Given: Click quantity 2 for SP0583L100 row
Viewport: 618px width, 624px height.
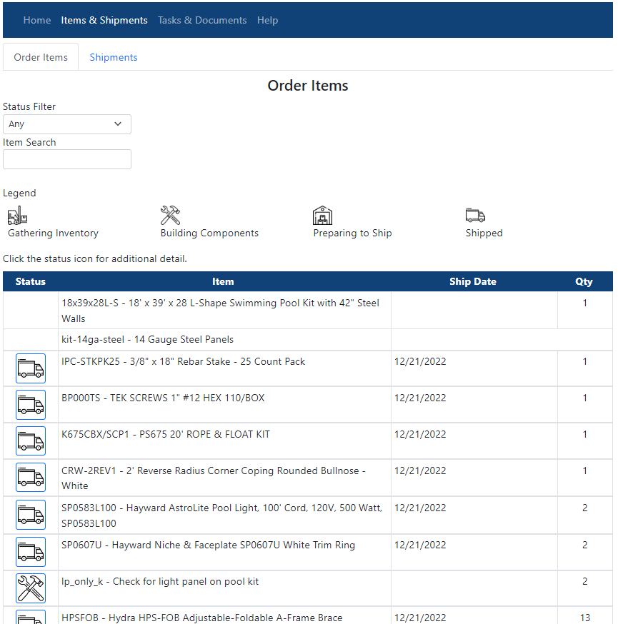Looking at the screenshot, I should coord(585,508).
